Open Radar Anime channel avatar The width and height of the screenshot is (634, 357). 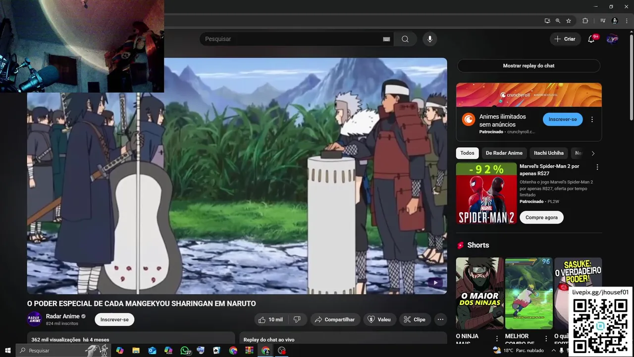click(34, 319)
